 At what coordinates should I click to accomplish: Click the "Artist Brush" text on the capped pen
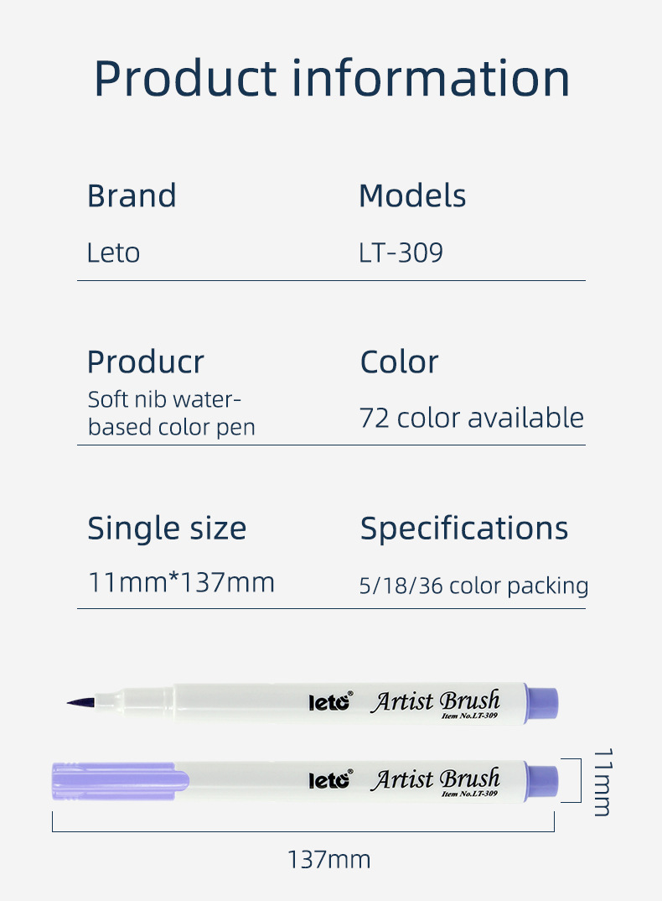point(435,779)
